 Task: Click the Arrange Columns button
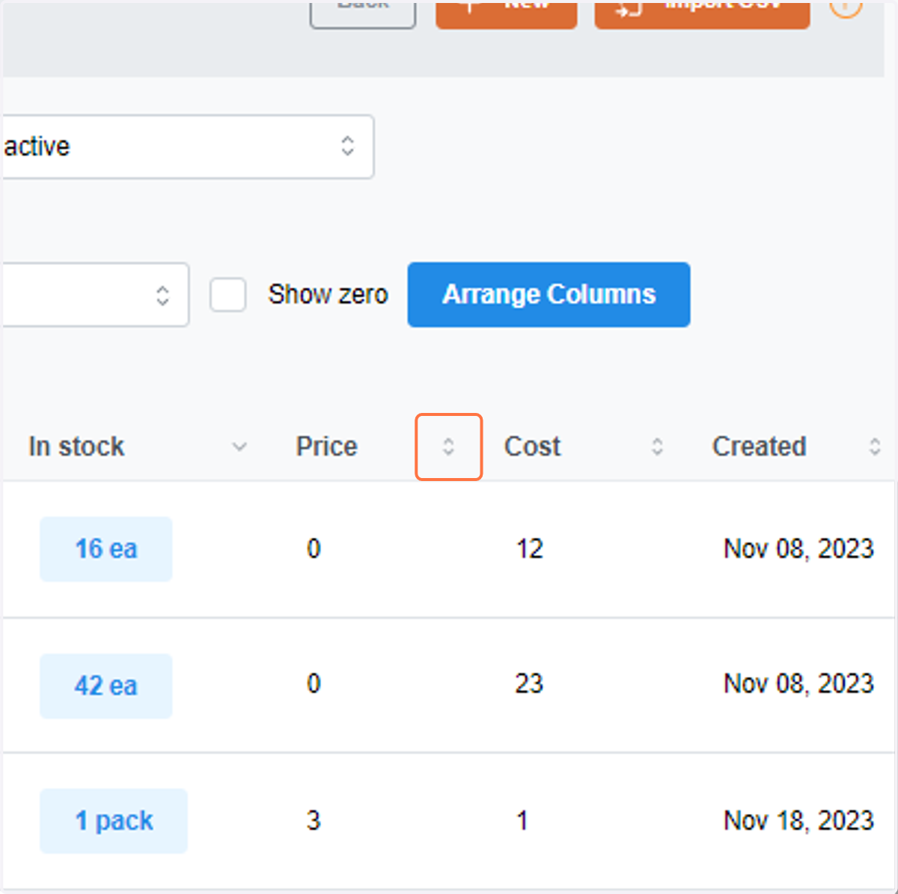[x=549, y=294]
